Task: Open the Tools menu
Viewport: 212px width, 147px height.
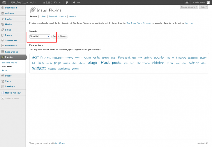Action: (x=8, y=81)
